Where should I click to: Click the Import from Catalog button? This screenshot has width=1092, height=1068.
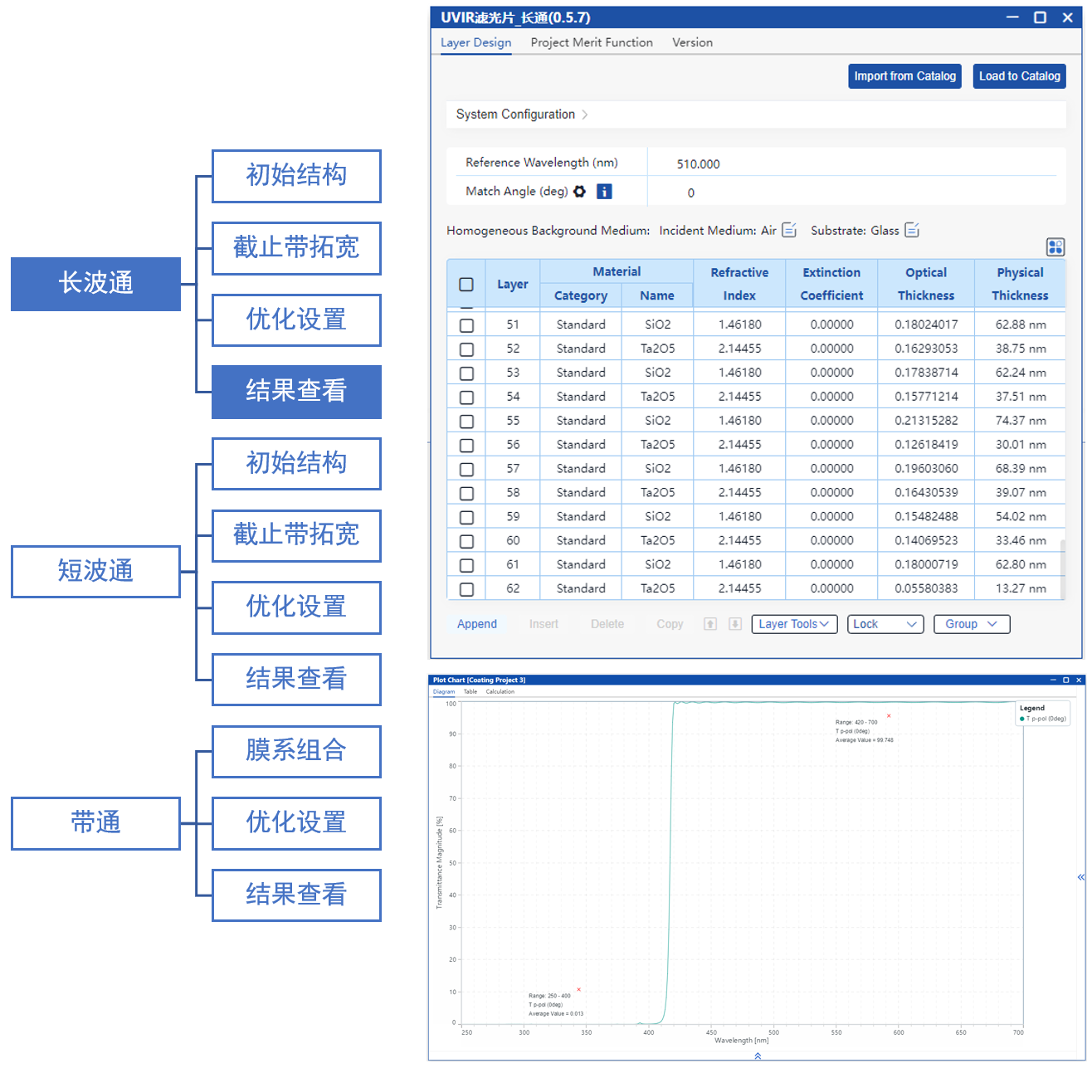click(x=904, y=76)
